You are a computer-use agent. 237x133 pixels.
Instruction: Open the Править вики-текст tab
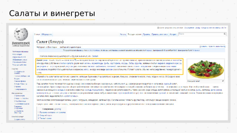tap(160, 34)
